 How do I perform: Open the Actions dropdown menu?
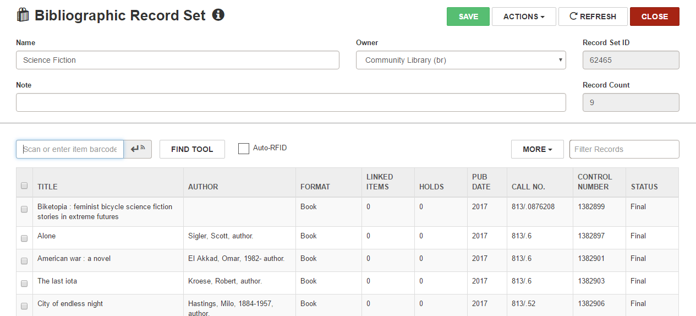[524, 17]
